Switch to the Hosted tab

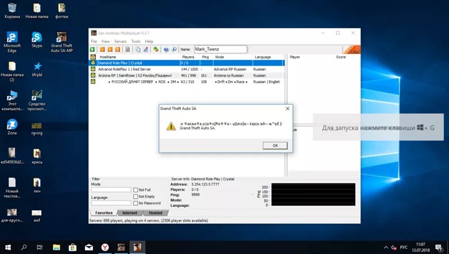155,213
